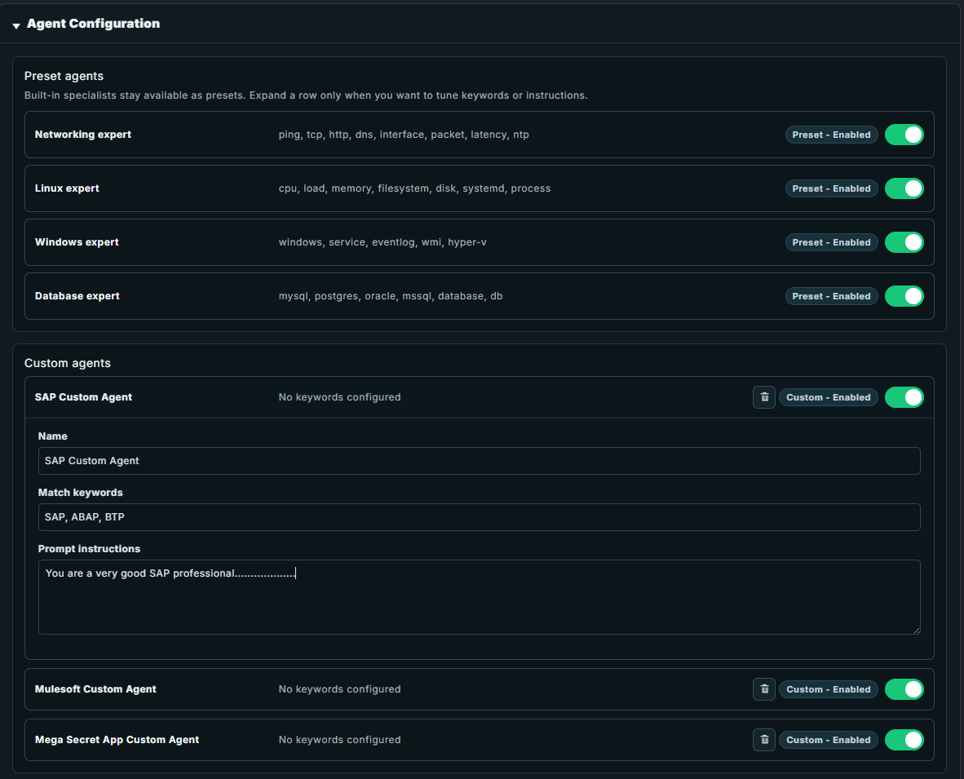The image size is (964, 779).
Task: Click the 'Built-in specialists stay available' description
Action: (306, 95)
